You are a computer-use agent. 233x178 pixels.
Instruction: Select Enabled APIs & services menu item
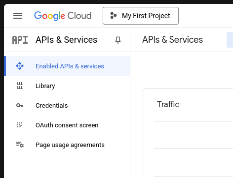(x=67, y=66)
